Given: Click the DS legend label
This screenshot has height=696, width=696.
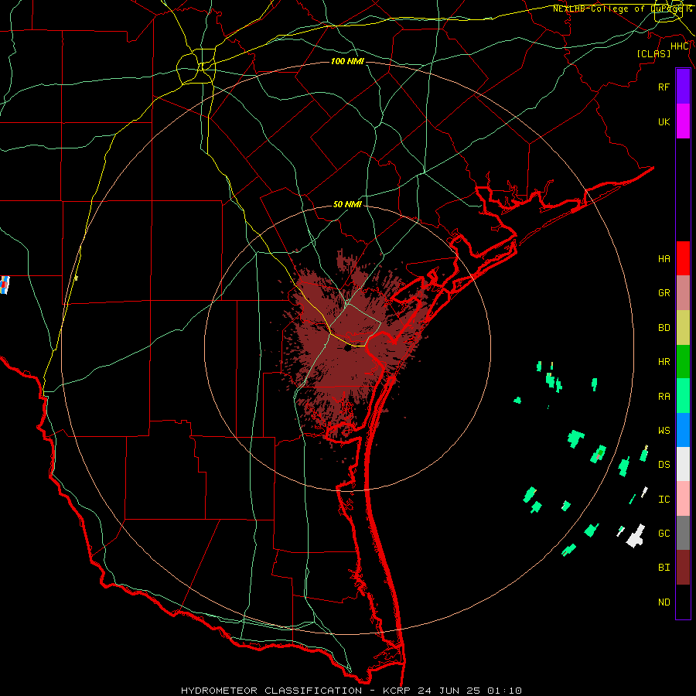Looking at the screenshot, I should [x=664, y=465].
